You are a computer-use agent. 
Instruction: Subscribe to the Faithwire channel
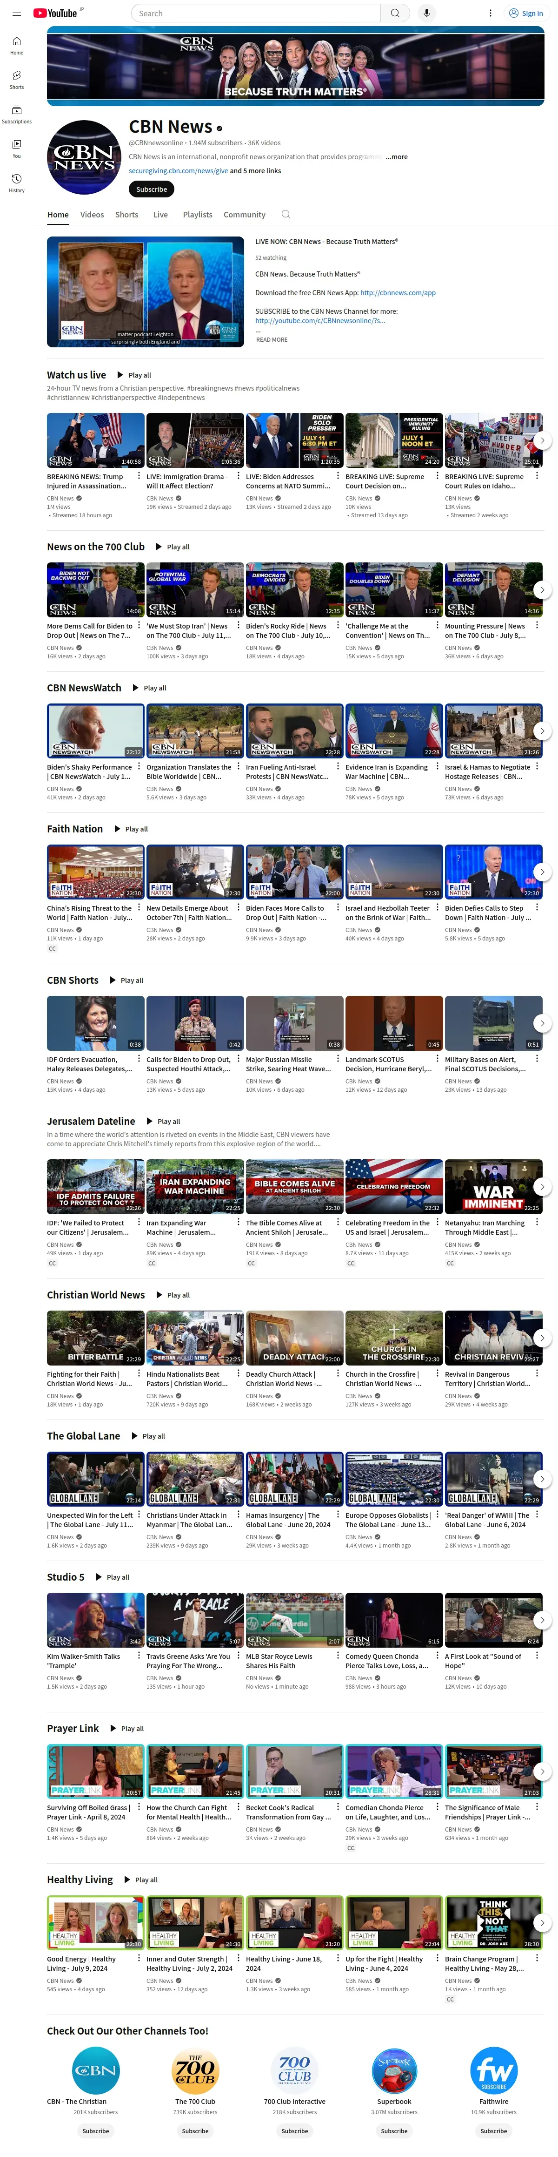click(493, 2131)
